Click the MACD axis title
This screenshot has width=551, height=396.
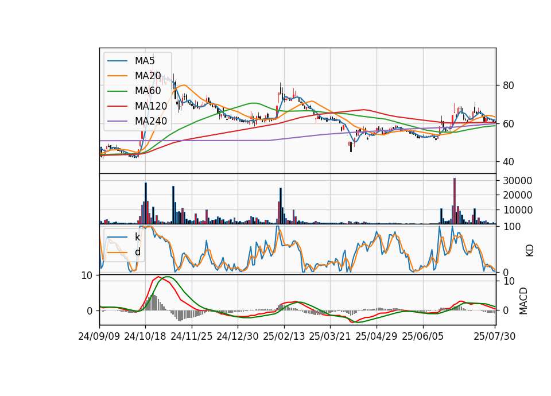pos(523,301)
